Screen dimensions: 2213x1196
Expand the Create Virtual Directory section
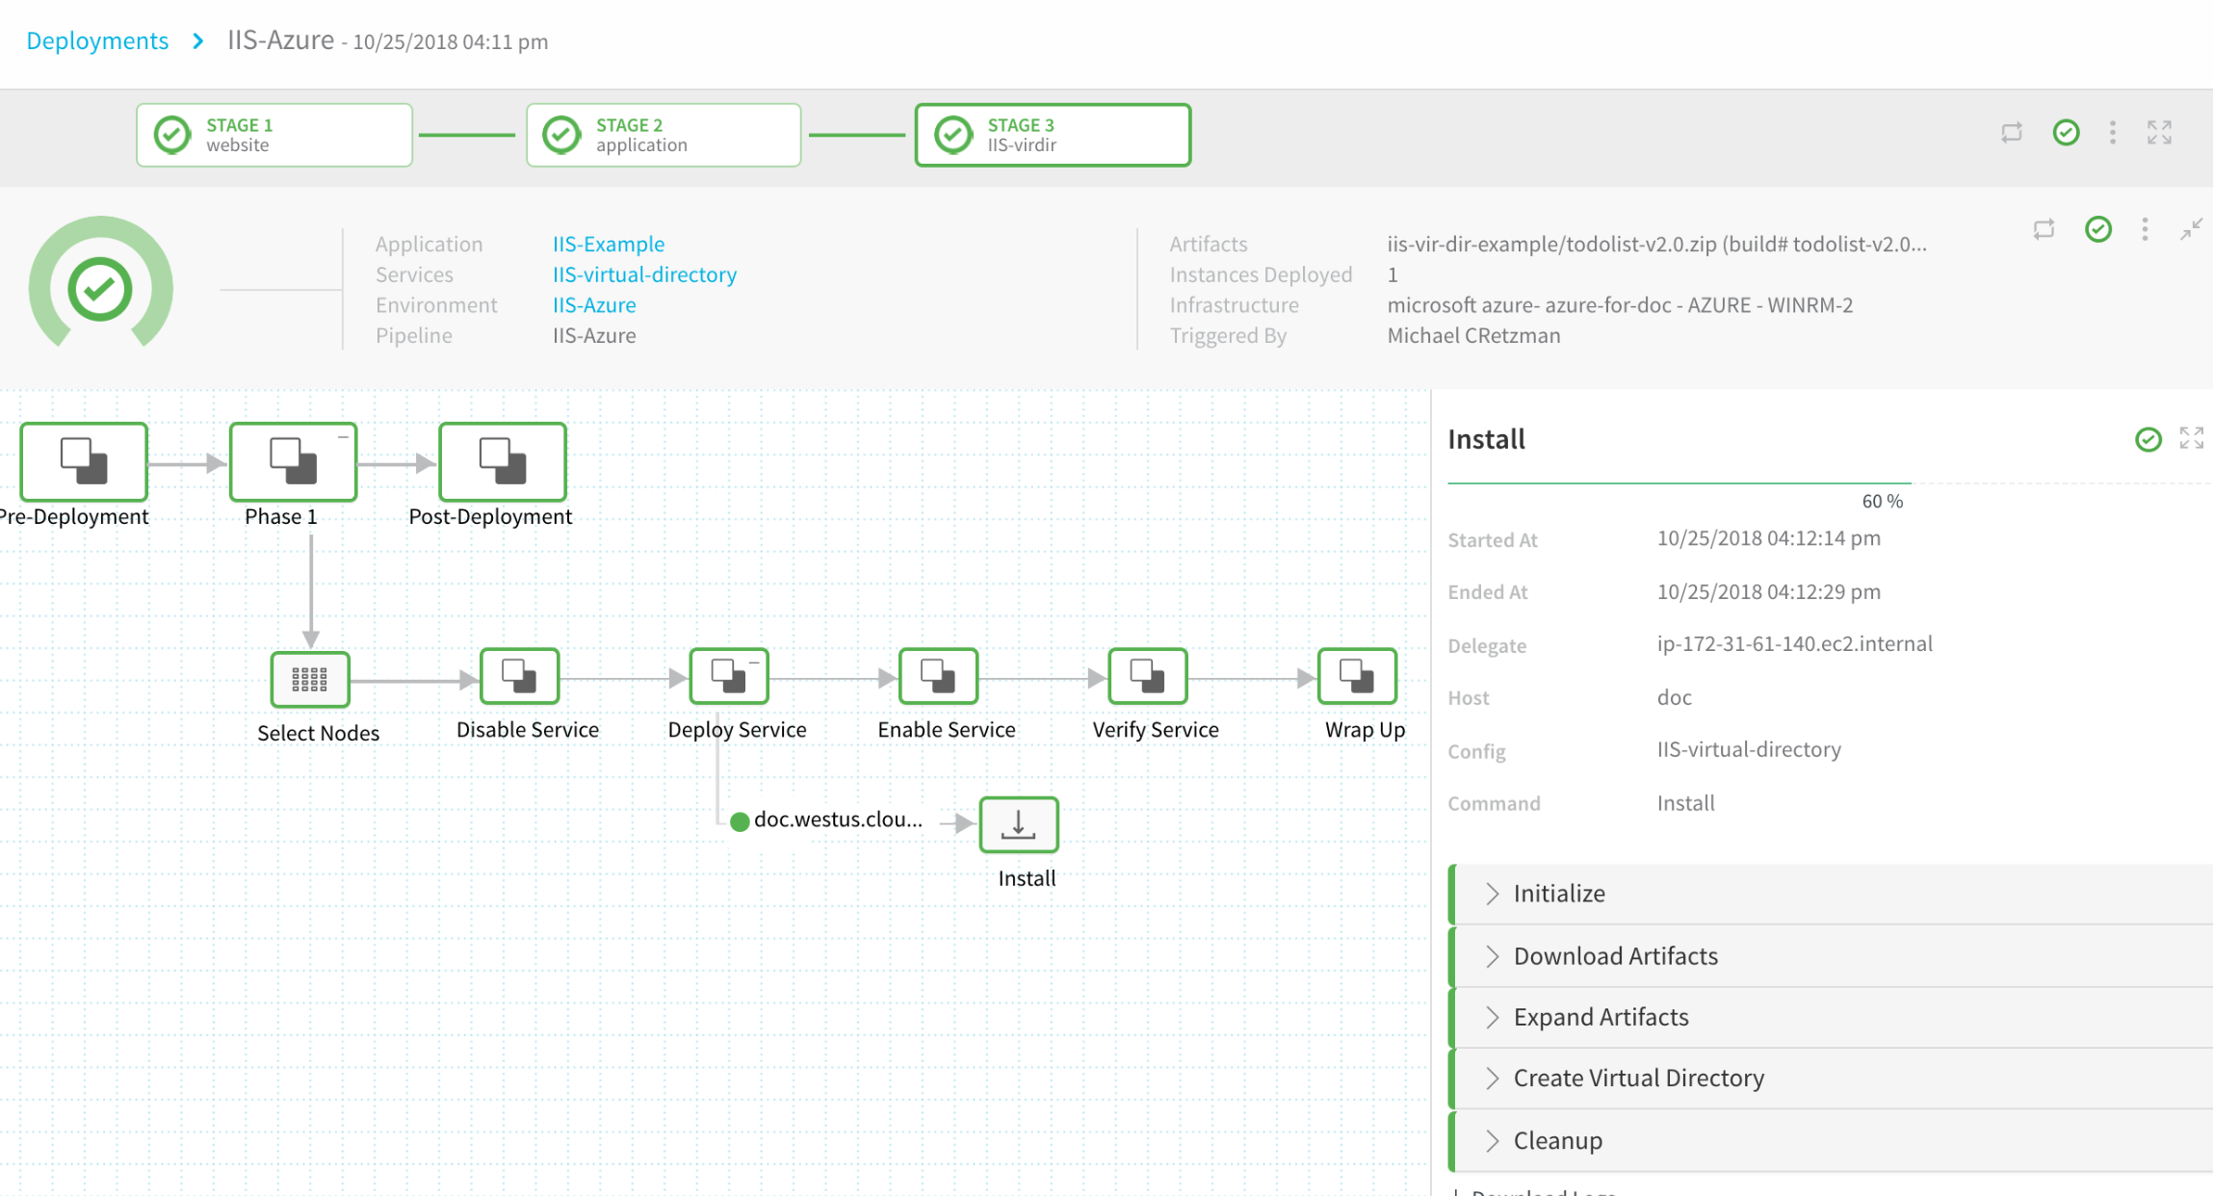pyautogui.click(x=1831, y=1079)
